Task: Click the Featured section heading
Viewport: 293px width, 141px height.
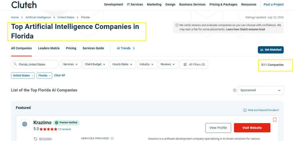Action: tap(23, 108)
